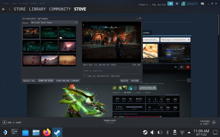Image resolution: width=220 pixels, height=137 pixels.
Task: Switch to Big Picture mode icon
Action: point(202,4)
